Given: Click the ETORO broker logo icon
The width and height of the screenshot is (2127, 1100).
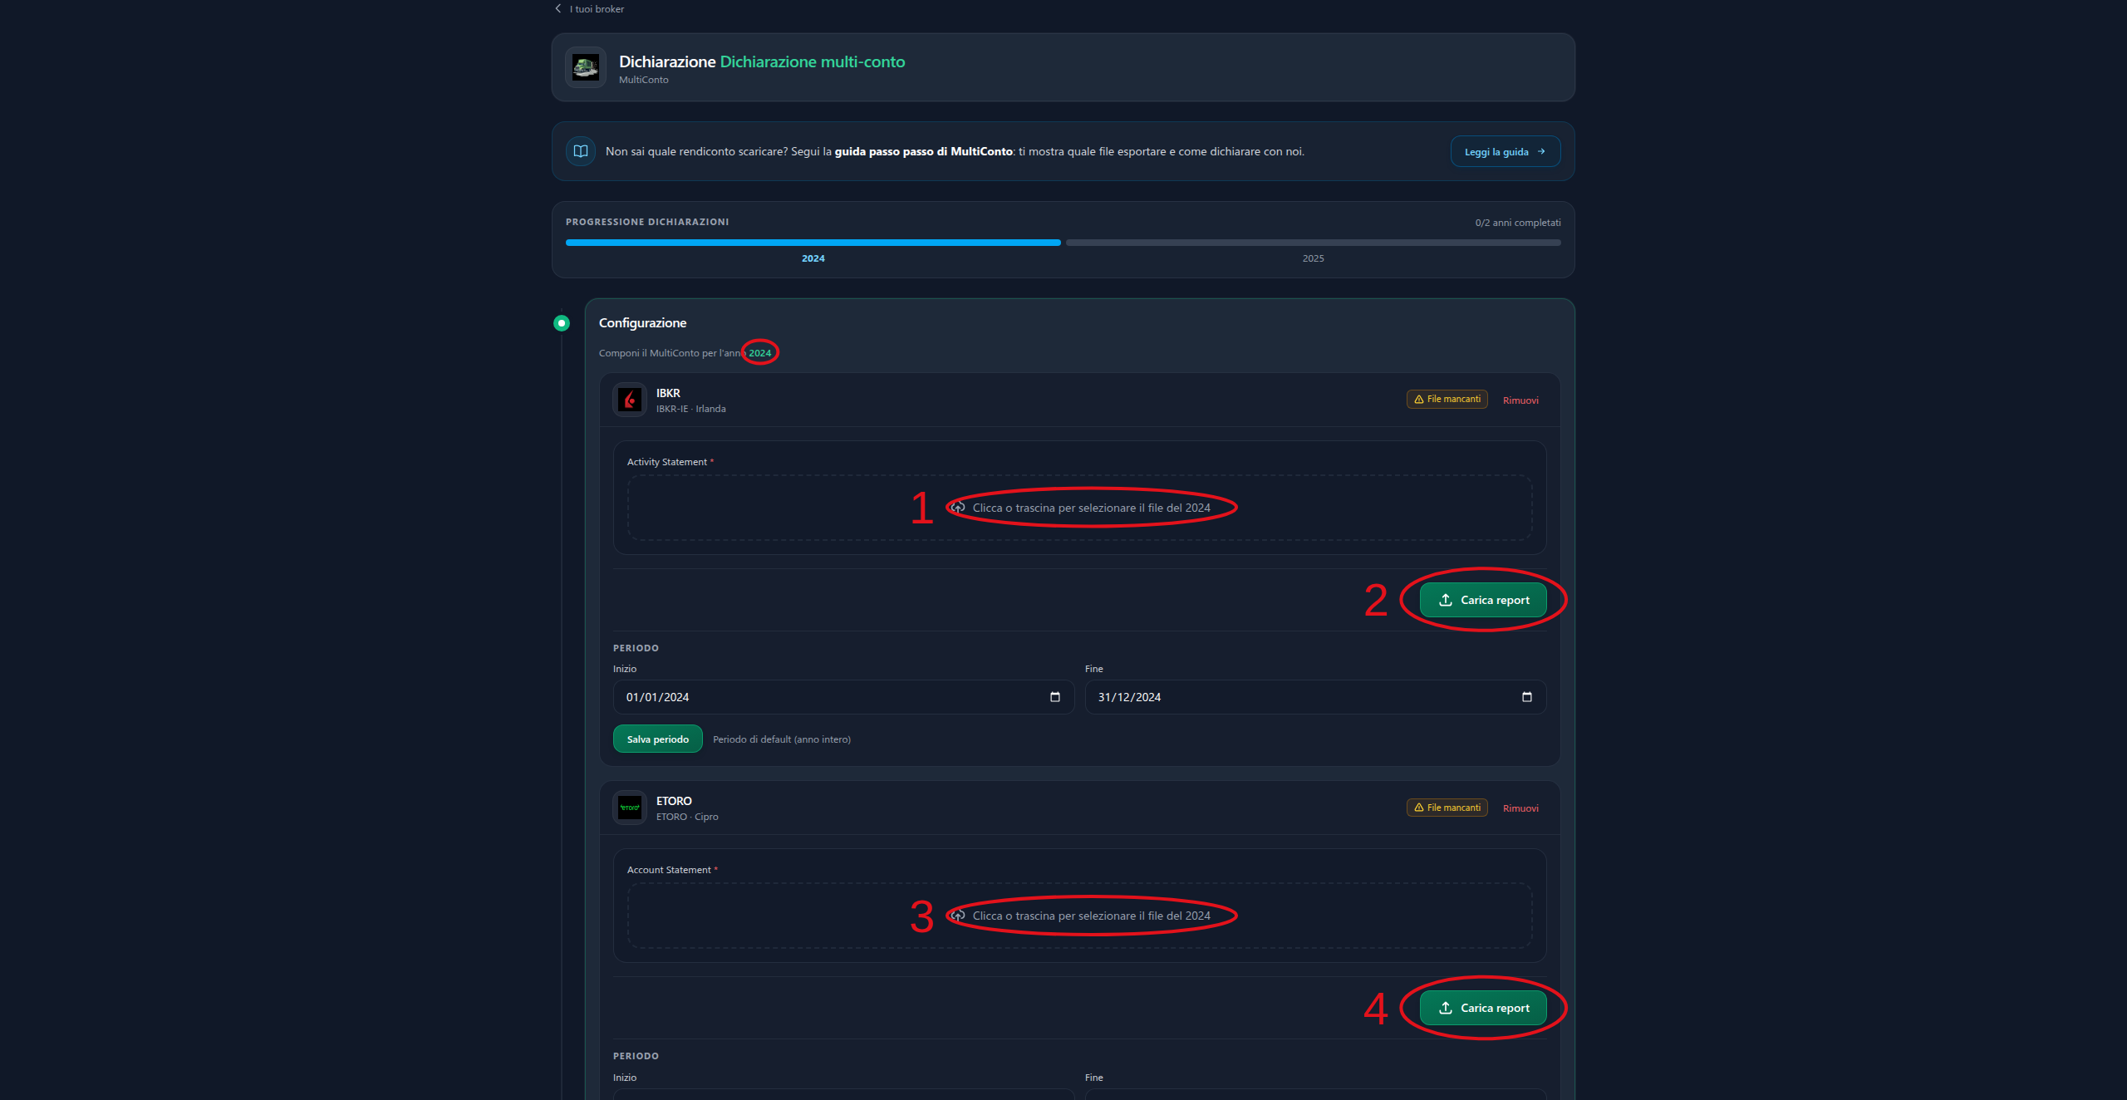Looking at the screenshot, I should [x=630, y=808].
